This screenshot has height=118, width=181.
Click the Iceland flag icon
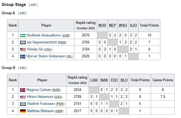(22, 57)
